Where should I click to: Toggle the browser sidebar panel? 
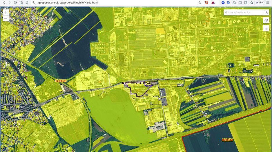[240, 3]
